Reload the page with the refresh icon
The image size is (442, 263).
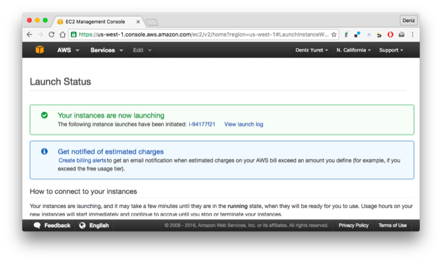[x=51, y=34]
